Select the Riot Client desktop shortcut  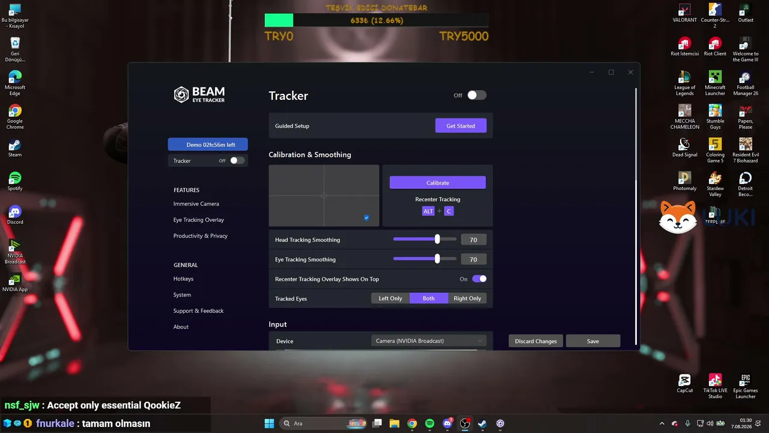tap(715, 47)
